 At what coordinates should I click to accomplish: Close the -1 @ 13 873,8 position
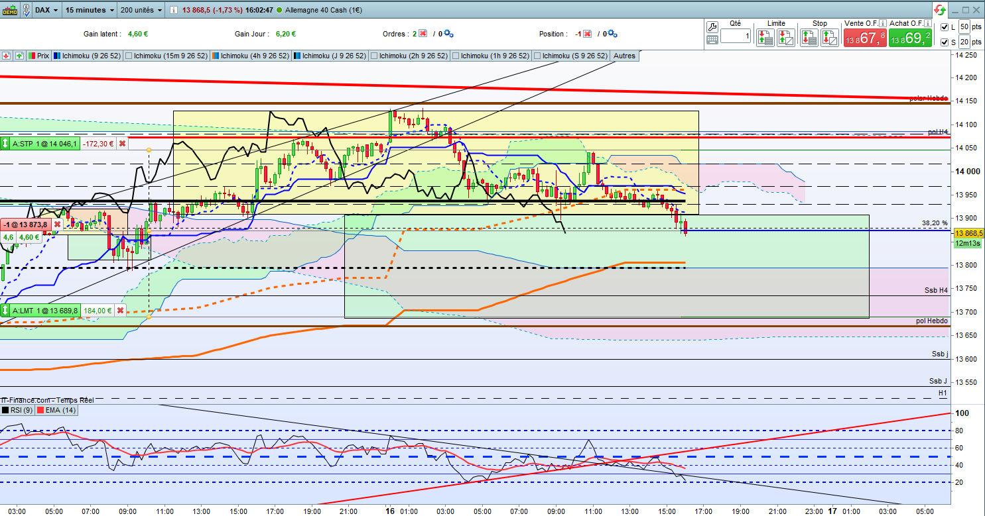[57, 225]
